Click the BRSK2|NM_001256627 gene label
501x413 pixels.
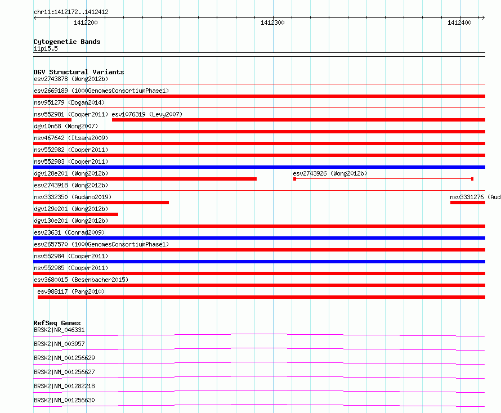(x=64, y=372)
